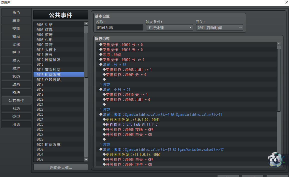Select common event 0005 纠结

click(59, 25)
